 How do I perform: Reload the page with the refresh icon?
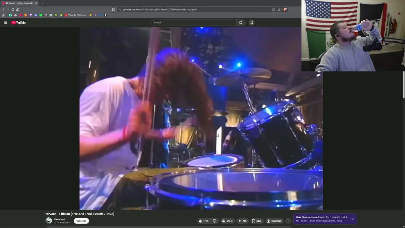pos(13,9)
